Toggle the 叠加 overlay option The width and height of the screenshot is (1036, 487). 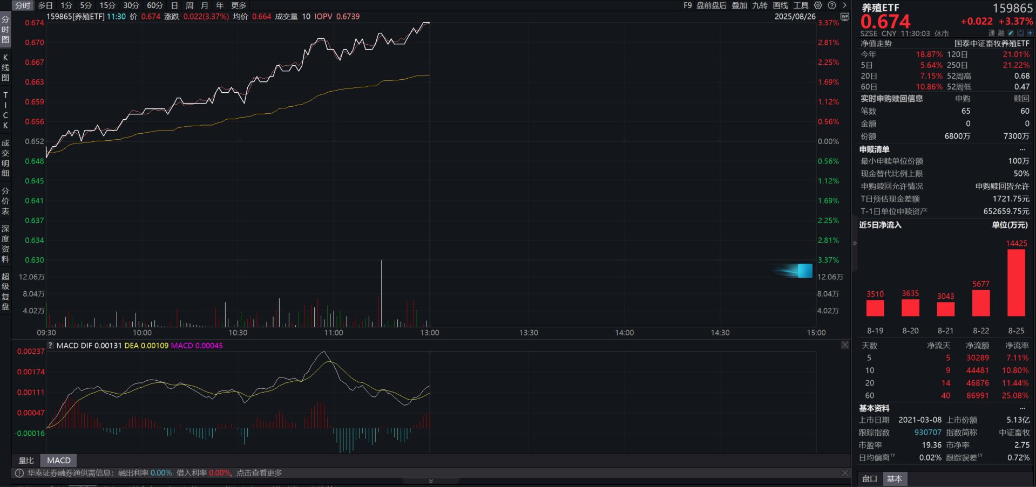(x=739, y=5)
